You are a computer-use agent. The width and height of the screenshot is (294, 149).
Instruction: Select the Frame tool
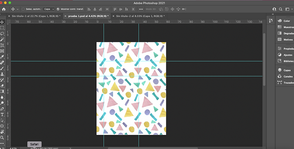click(2, 51)
